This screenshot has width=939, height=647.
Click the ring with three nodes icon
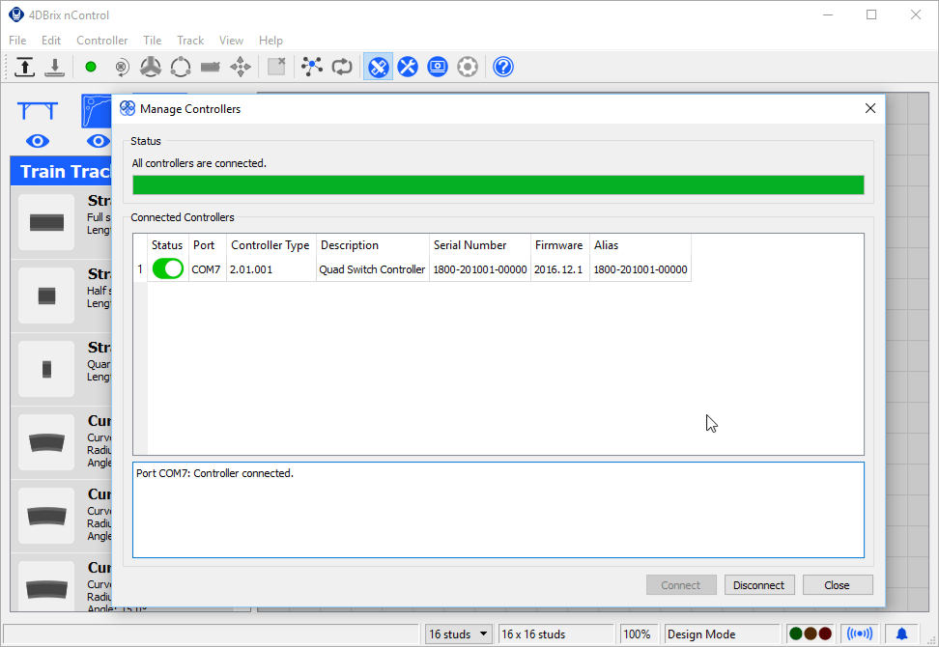pyautogui.click(x=181, y=67)
